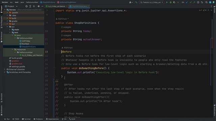Open the Terminal tool window
Viewport: 216px width, 121px height.
click(x=26, y=119)
